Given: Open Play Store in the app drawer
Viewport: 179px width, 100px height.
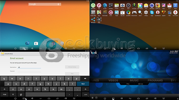Looking at the screenshot, I should [x=122, y=13].
